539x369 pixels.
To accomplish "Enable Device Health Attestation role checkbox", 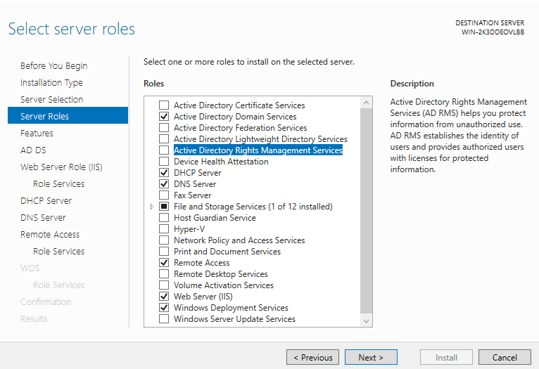I will click(164, 162).
